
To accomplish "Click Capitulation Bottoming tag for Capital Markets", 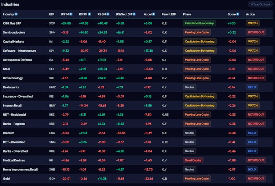I will pos(199,41).
